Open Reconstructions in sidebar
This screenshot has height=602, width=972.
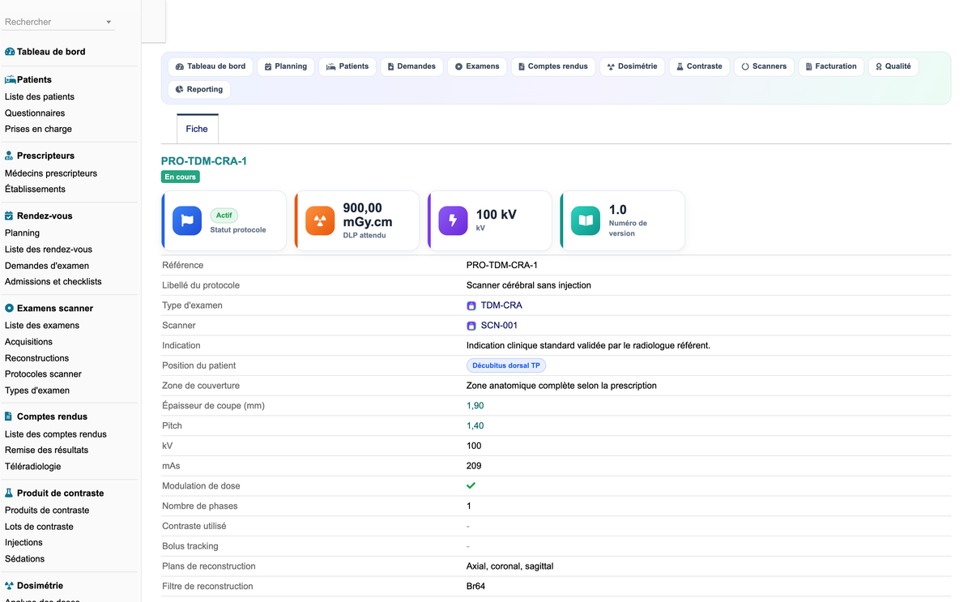coord(36,358)
